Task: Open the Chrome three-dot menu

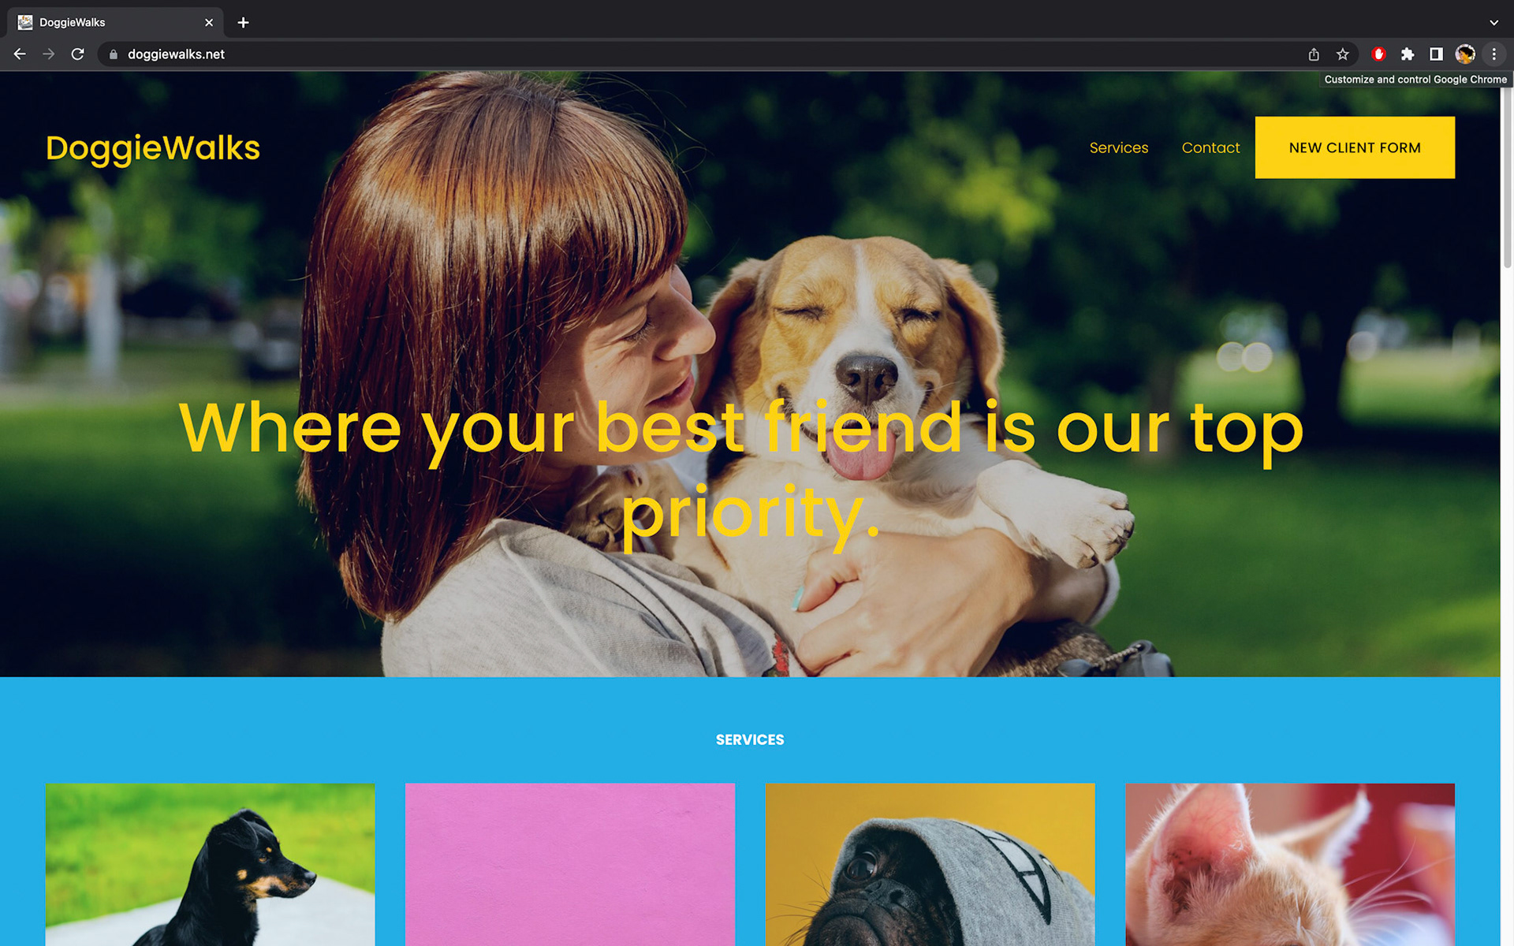Action: [1493, 54]
